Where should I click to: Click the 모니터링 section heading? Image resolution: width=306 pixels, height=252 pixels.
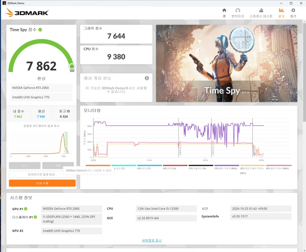click(92, 111)
